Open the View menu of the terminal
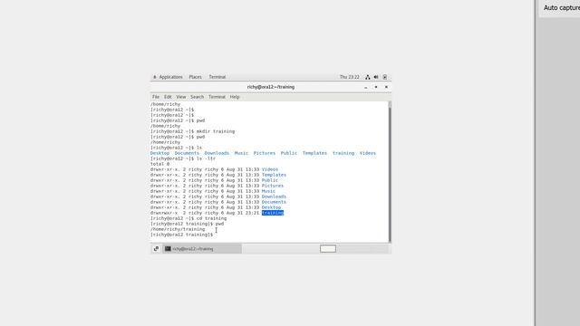Image resolution: width=580 pixels, height=326 pixels. pyautogui.click(x=181, y=97)
